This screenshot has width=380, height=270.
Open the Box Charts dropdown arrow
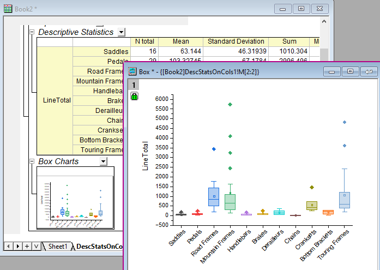[x=104, y=161]
